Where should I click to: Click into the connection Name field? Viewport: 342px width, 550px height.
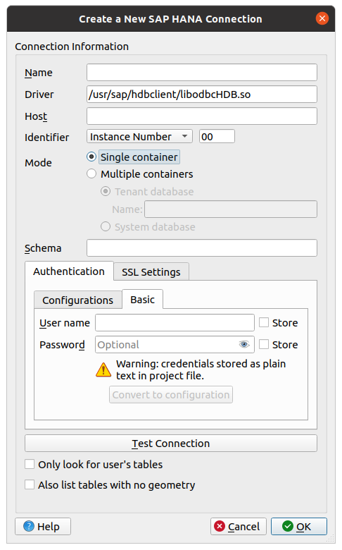pos(202,72)
